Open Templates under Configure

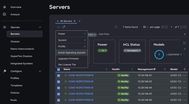tap(17, 85)
